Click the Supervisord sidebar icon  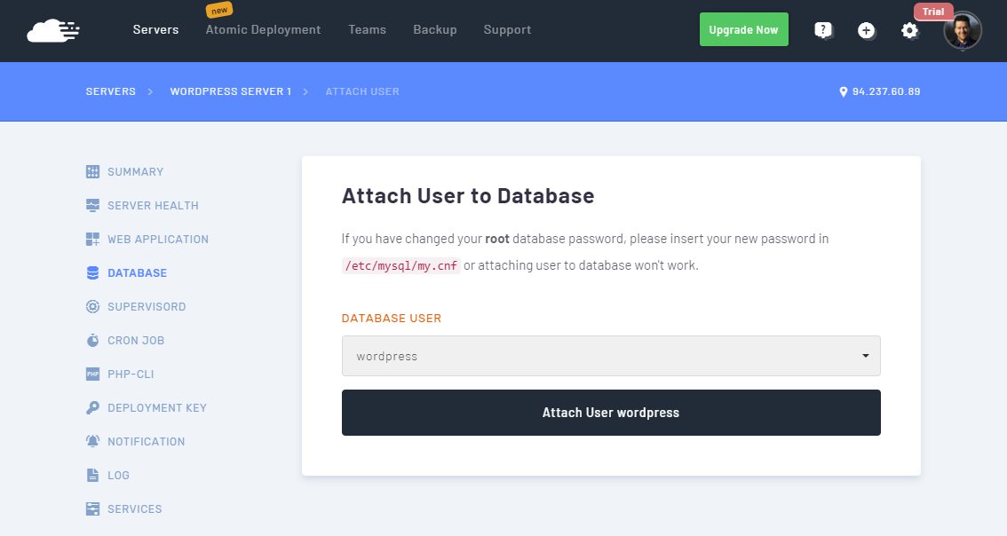click(x=93, y=306)
